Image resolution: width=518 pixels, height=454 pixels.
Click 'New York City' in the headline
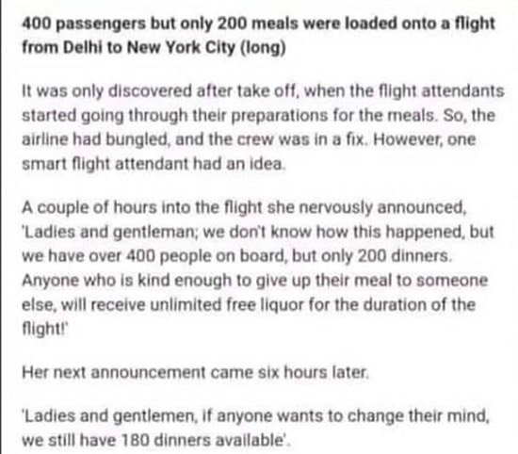pos(181,48)
